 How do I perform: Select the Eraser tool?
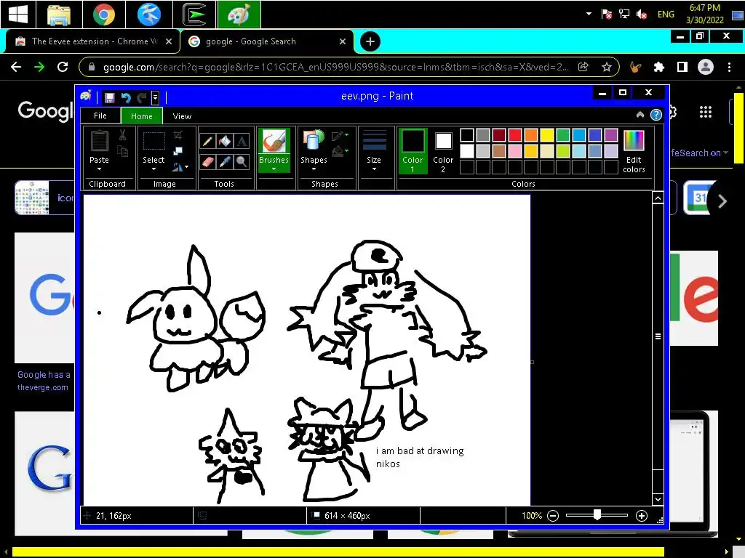pyautogui.click(x=207, y=162)
